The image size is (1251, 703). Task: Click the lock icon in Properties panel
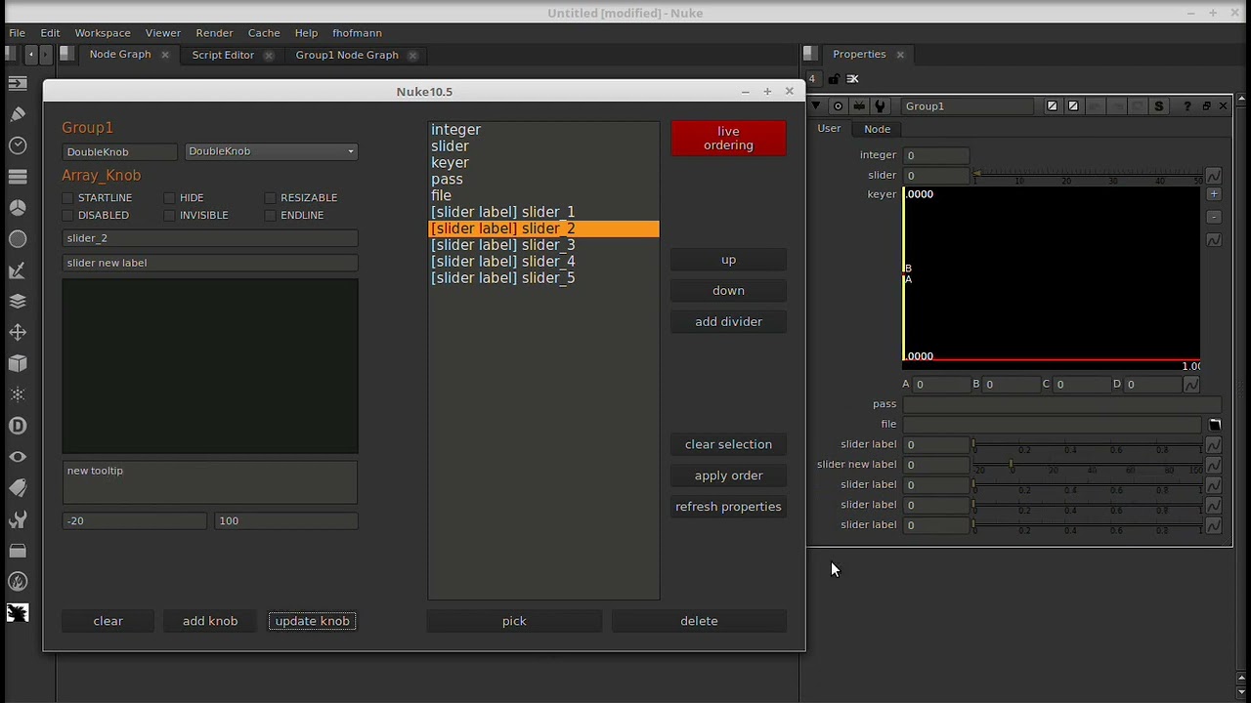834,79
